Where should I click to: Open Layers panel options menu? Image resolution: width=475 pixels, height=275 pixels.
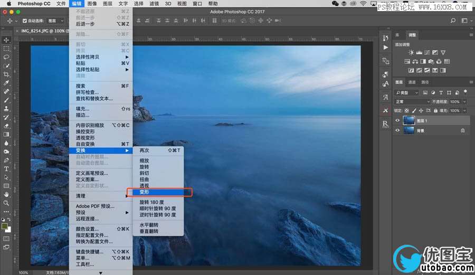point(471,82)
